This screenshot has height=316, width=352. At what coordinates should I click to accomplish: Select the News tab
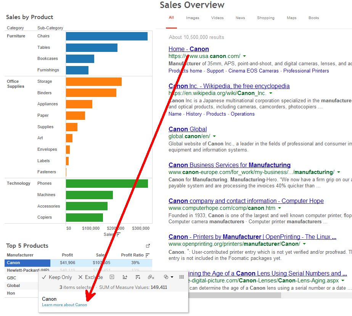pyautogui.click(x=240, y=18)
